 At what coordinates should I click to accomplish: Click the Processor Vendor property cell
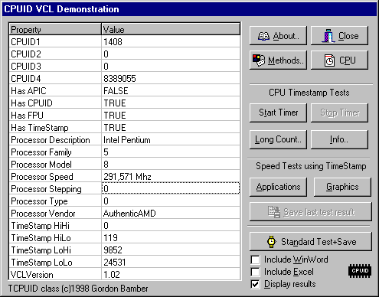point(55,213)
